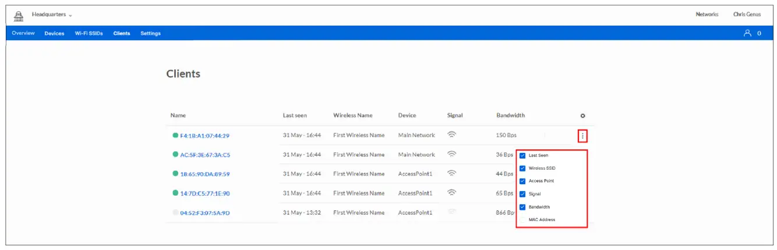
Task: Click signal icon for F4:1B:A1:07:44:29 row
Action: point(451,135)
